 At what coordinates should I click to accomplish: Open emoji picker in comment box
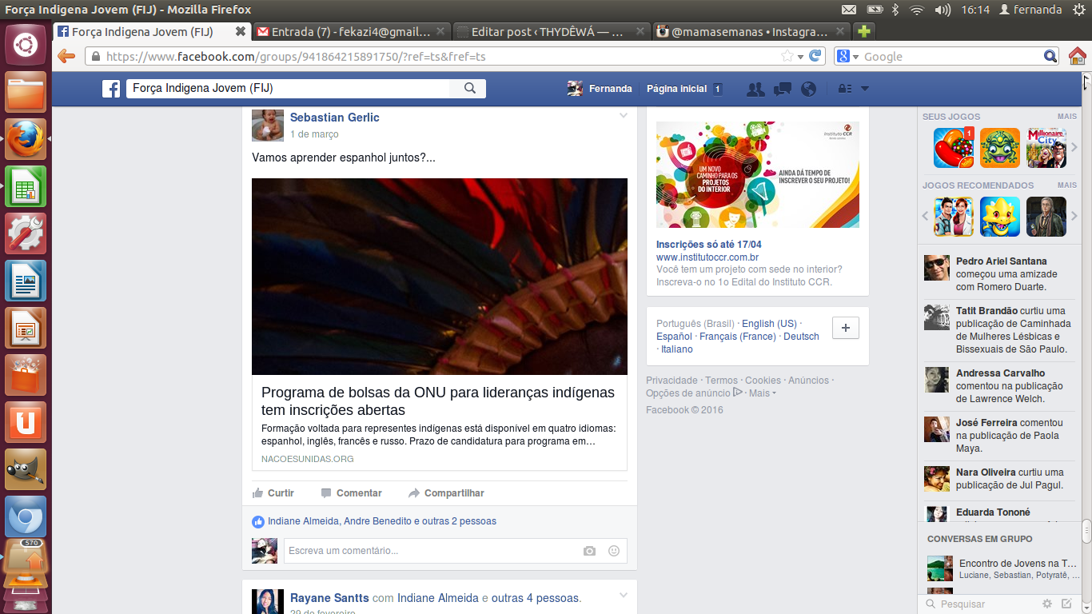(614, 551)
